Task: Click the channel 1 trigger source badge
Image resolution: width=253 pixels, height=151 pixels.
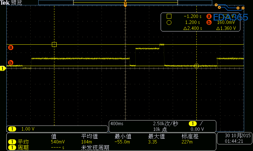Action: click(x=193, y=124)
